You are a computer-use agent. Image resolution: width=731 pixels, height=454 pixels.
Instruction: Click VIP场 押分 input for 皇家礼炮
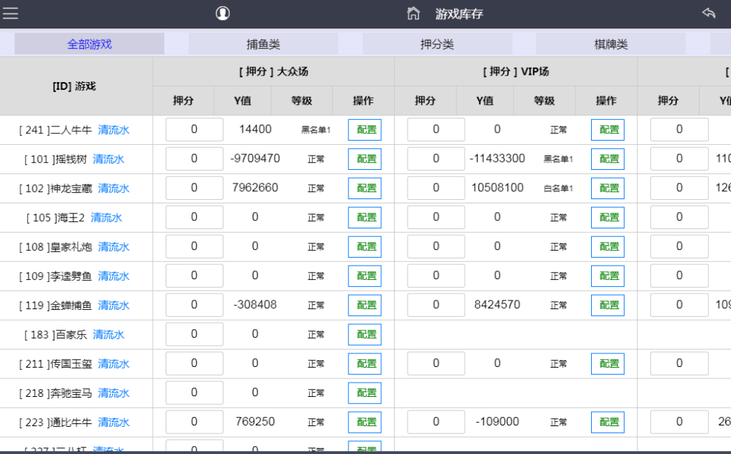(436, 247)
